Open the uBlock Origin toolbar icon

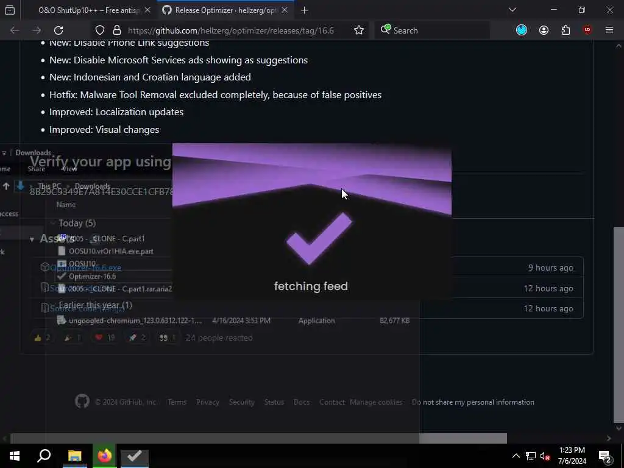pos(587,30)
